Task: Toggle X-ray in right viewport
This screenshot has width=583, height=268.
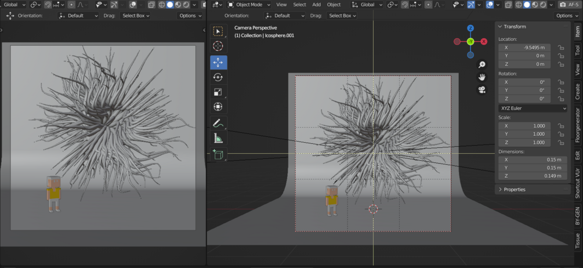Action: [509, 5]
